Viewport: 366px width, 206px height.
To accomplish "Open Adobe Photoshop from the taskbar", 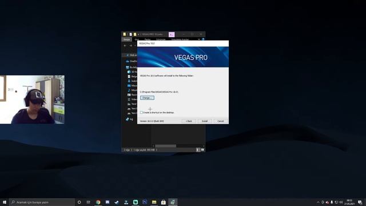I will tap(145, 202).
